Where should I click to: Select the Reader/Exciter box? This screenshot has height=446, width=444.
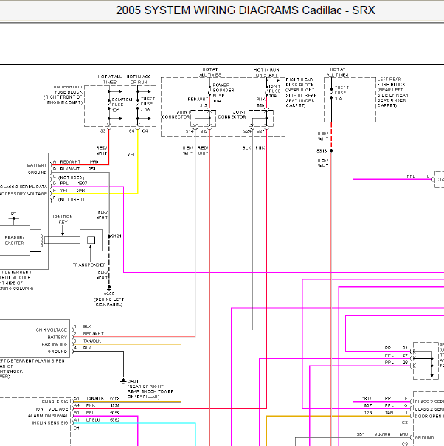pos(15,240)
